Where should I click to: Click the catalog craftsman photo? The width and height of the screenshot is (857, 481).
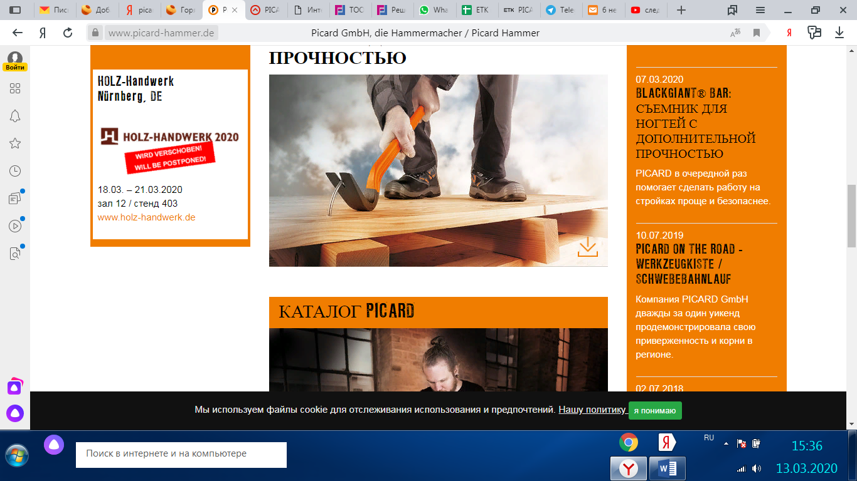[x=438, y=359]
